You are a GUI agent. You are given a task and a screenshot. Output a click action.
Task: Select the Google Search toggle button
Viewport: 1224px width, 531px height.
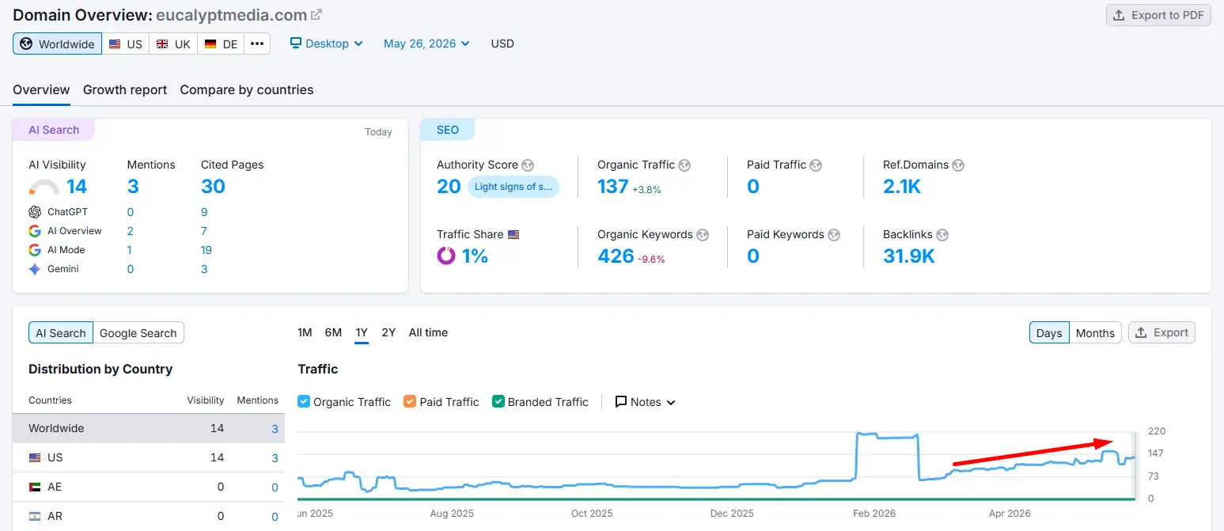tap(138, 333)
